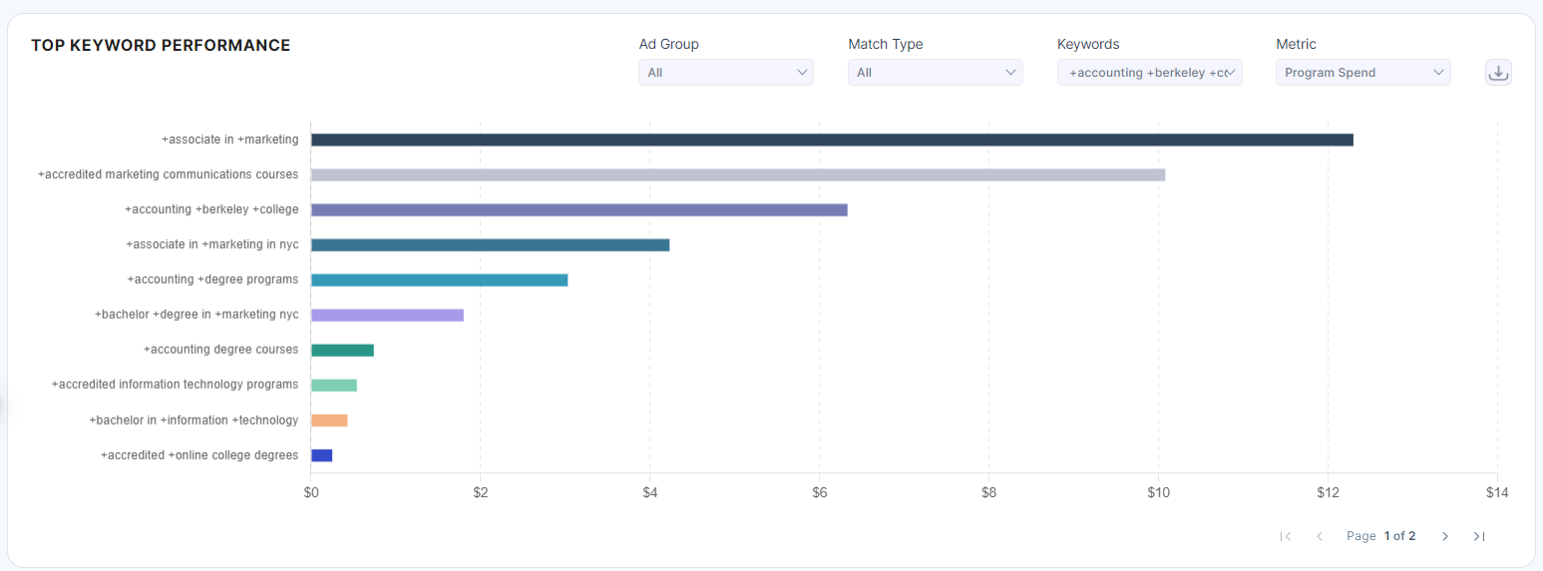Viewport: 1543px width, 571px height.
Task: Change the Metric from Program Spend
Action: [x=1362, y=73]
